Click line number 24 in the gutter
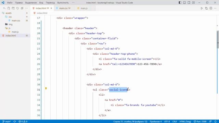Image resolution: width=219 pixels, height=123 pixels. pos(38,54)
